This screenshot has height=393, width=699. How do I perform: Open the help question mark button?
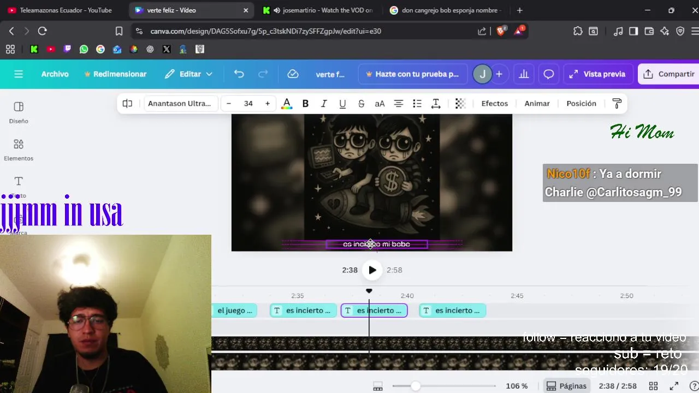694,386
